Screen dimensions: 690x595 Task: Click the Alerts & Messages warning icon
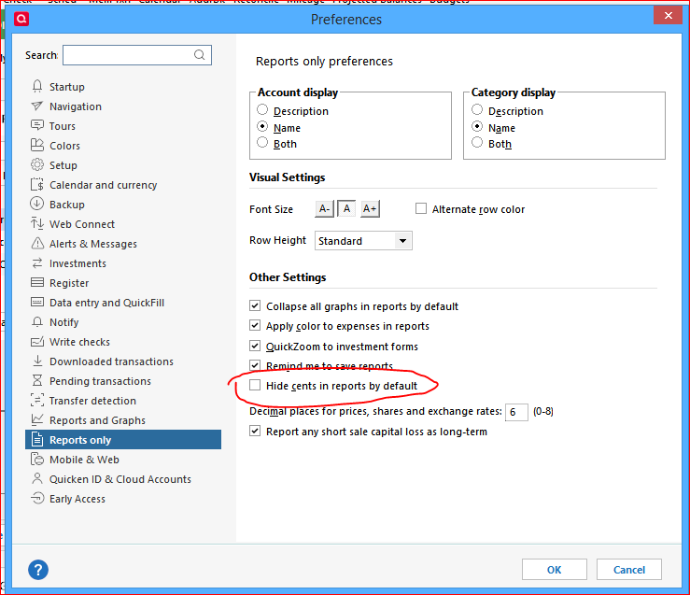(x=37, y=243)
